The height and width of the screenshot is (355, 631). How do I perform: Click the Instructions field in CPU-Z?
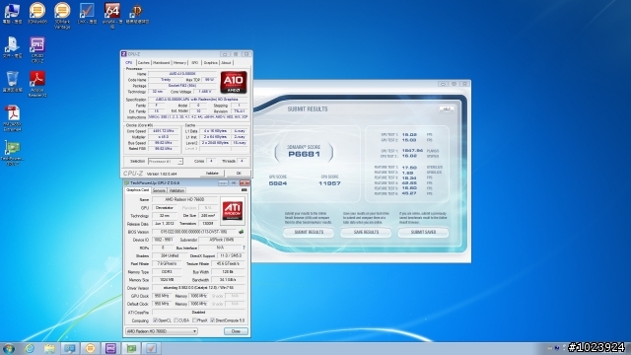(x=198, y=117)
